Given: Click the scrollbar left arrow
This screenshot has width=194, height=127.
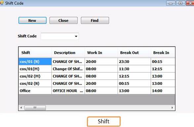Looking at the screenshot, I should (21, 108).
